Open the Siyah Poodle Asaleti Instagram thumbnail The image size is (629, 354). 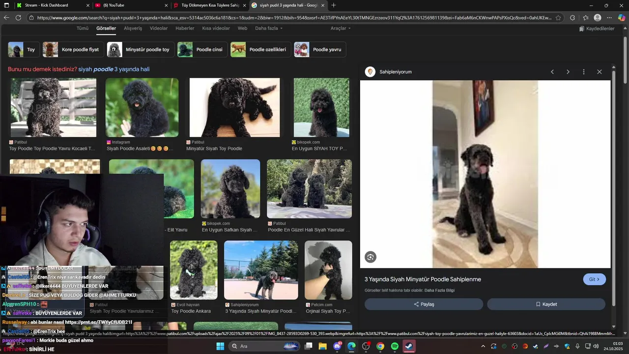click(x=142, y=108)
